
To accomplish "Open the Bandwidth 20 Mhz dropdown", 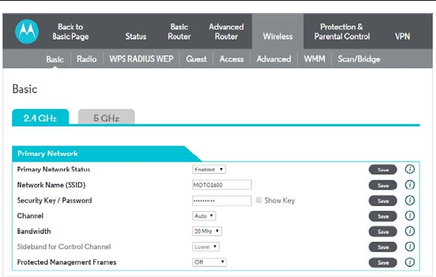I will coord(207,231).
